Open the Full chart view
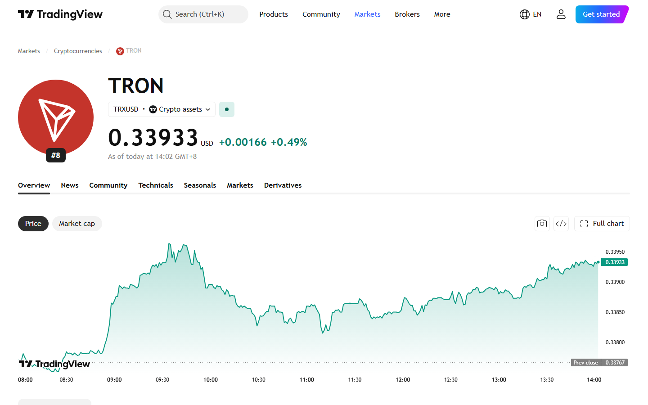 (x=602, y=224)
